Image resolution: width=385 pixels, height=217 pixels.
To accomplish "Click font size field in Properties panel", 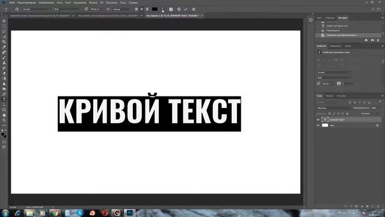I will (326, 84).
